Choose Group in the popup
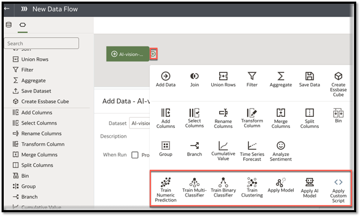The height and width of the screenshot is (217, 361). pos(165,149)
